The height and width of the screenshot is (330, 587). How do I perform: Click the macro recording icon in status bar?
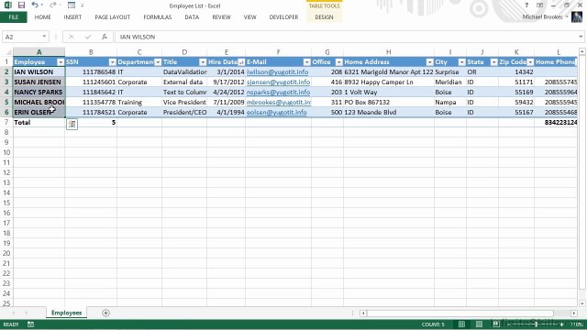(x=30, y=324)
